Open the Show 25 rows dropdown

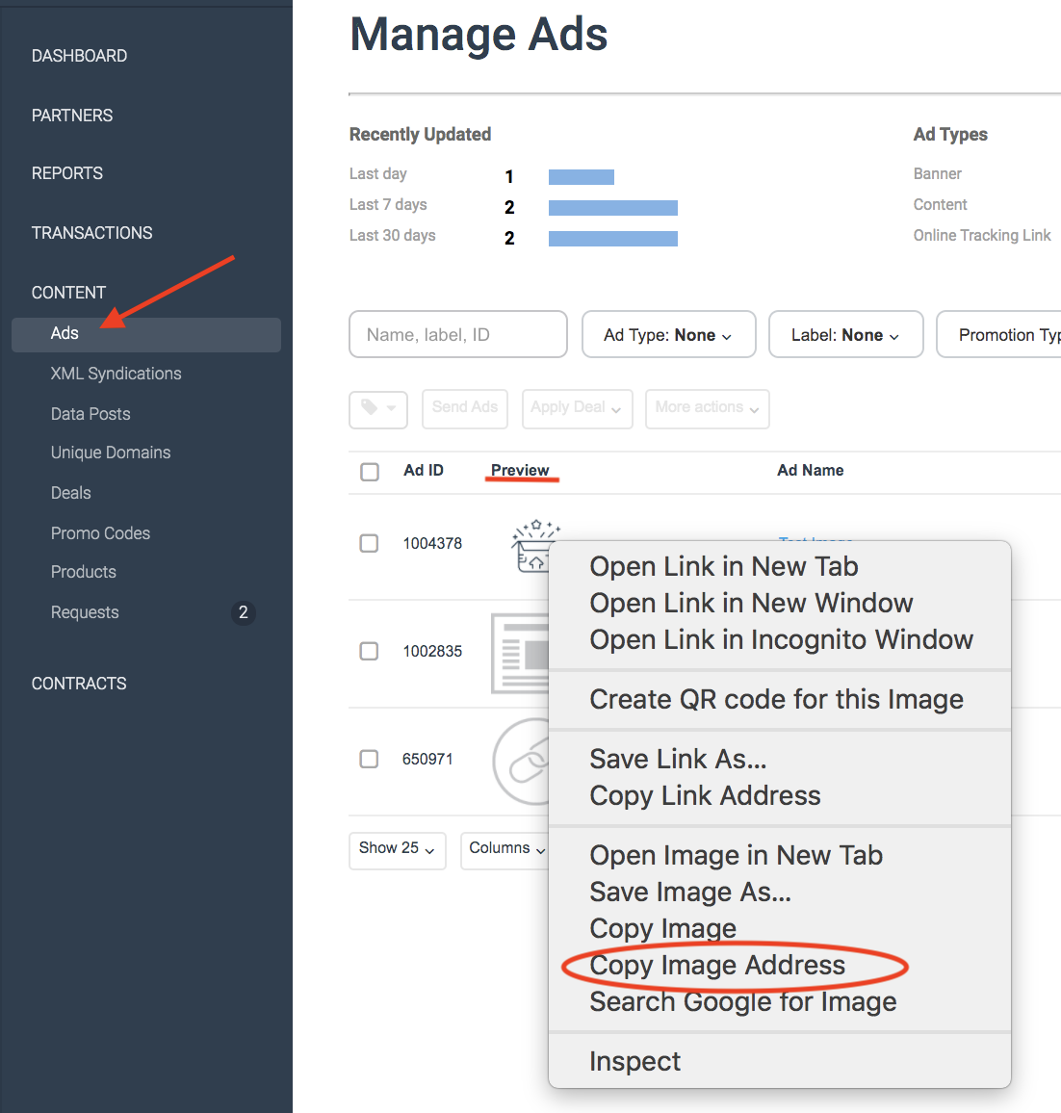pos(397,849)
